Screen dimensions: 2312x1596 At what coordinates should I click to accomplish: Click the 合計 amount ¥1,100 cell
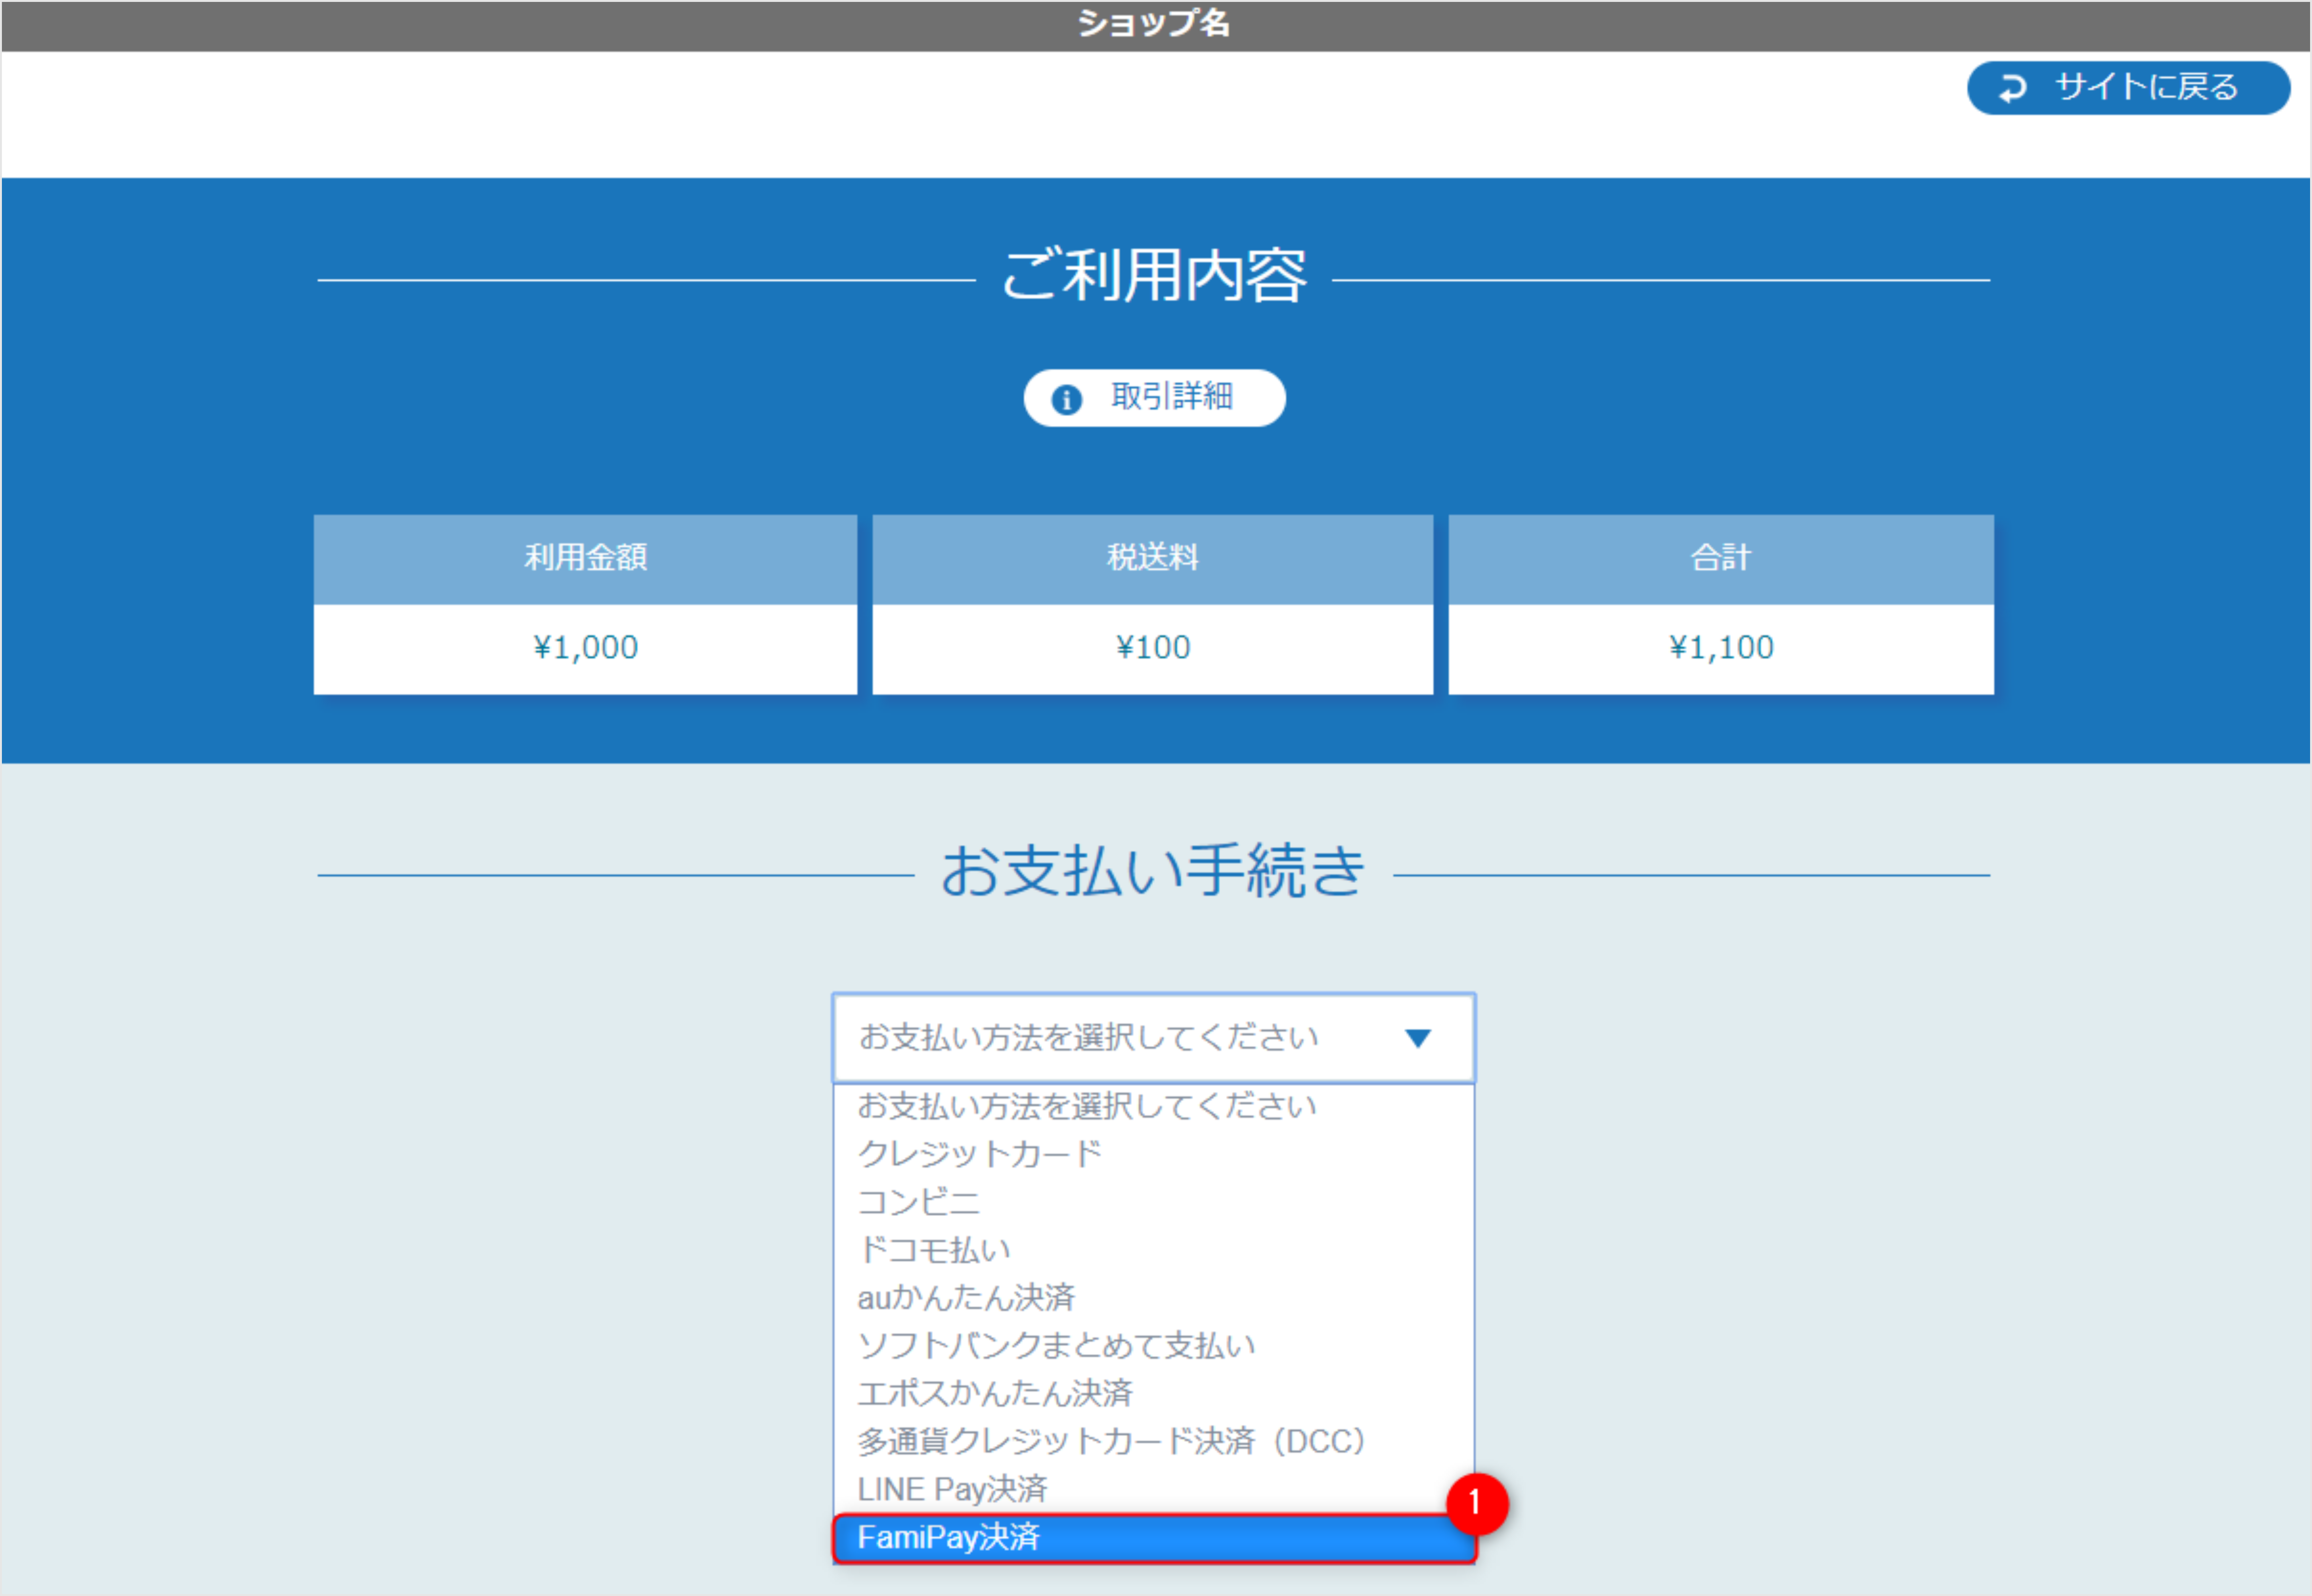pyautogui.click(x=1719, y=647)
